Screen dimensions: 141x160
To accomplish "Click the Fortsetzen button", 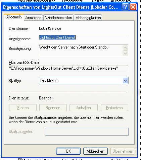I will pyautogui.click(x=114, y=108).
